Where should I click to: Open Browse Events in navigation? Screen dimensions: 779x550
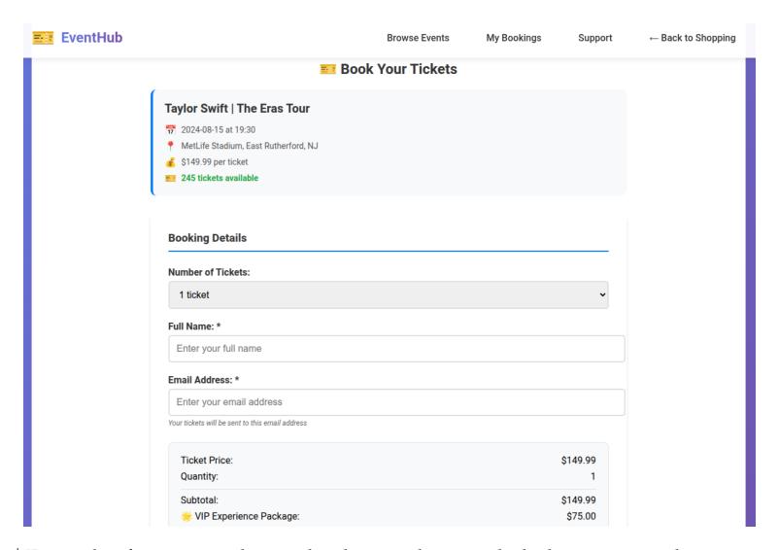coord(418,38)
